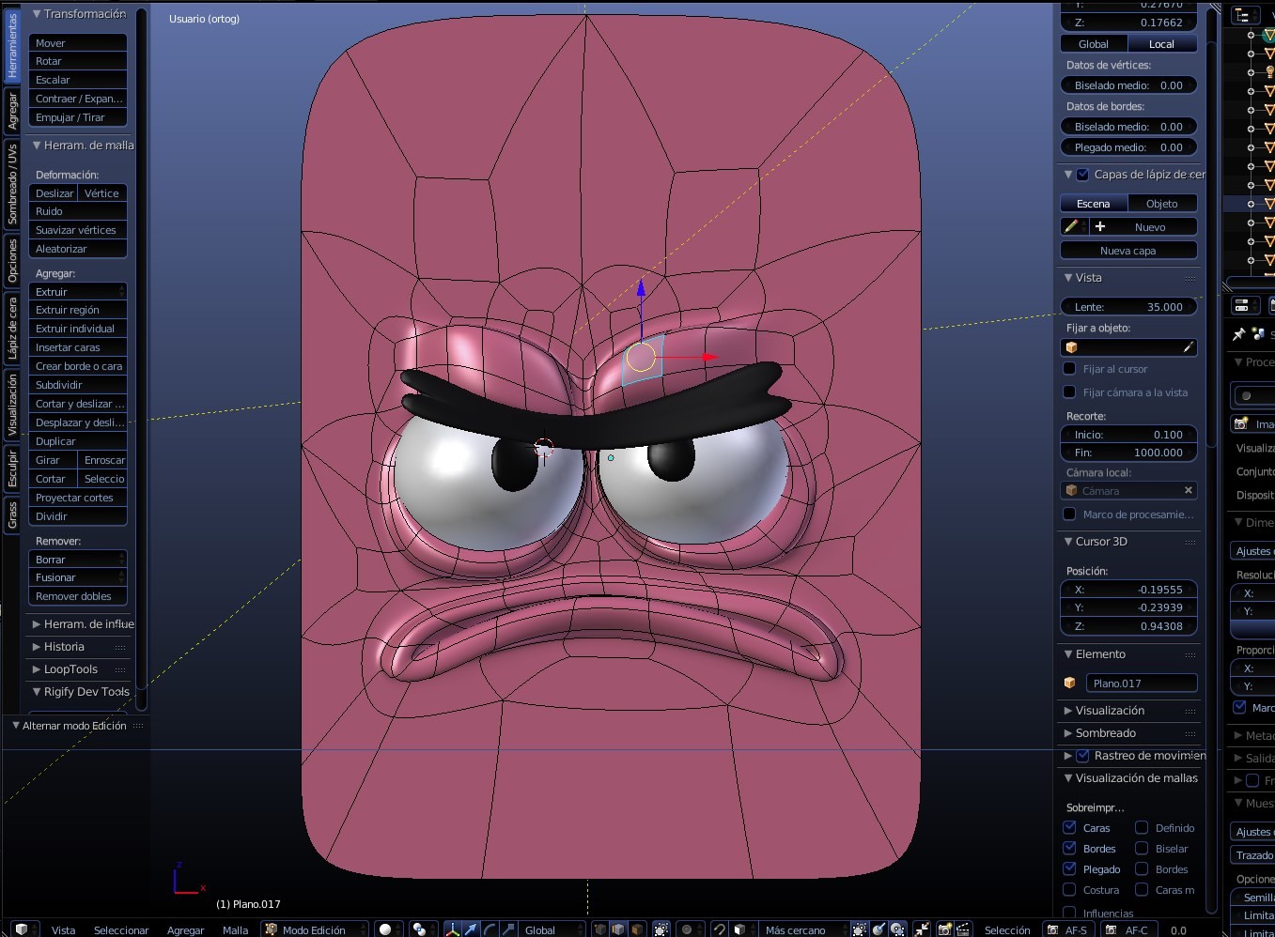The height and width of the screenshot is (937, 1275).
Task: Switch to edge select mode icon
Action: coord(618,929)
